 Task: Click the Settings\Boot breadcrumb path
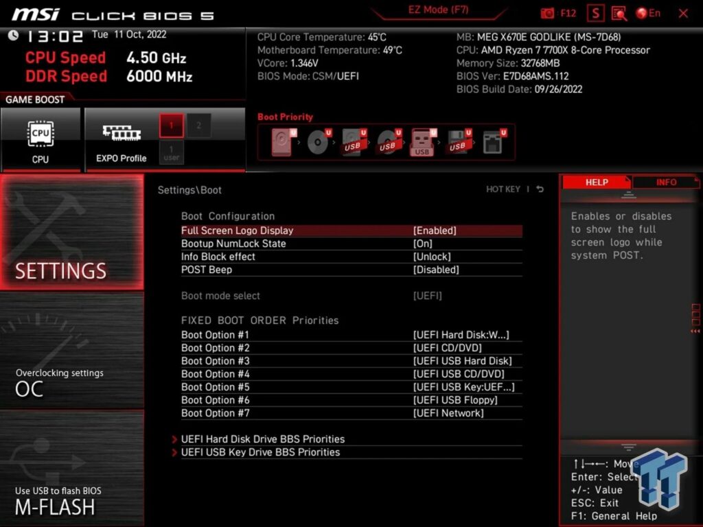[189, 190]
